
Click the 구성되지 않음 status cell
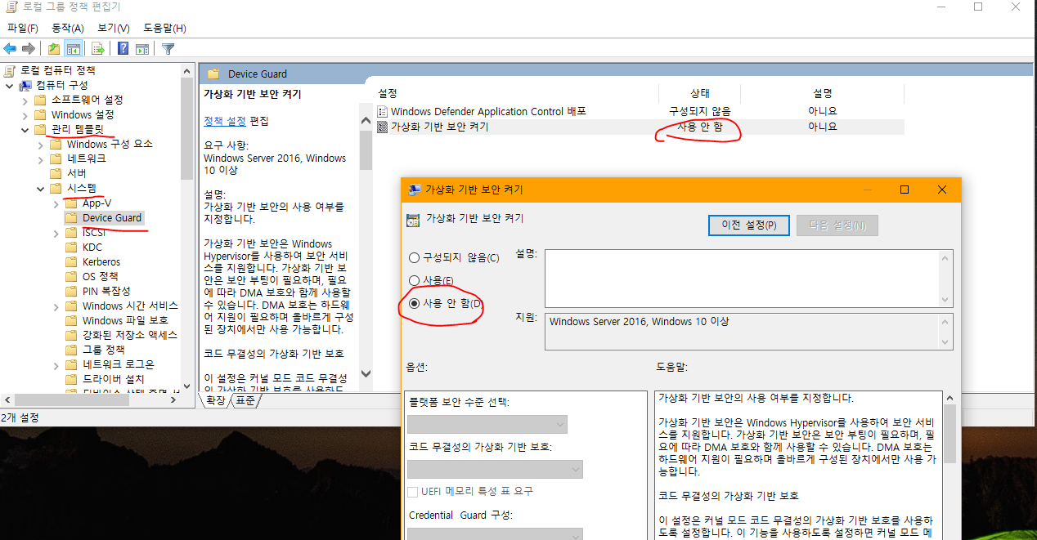[x=700, y=111]
